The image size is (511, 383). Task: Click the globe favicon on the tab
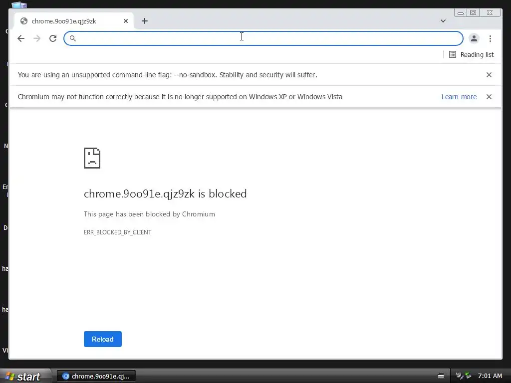click(24, 21)
